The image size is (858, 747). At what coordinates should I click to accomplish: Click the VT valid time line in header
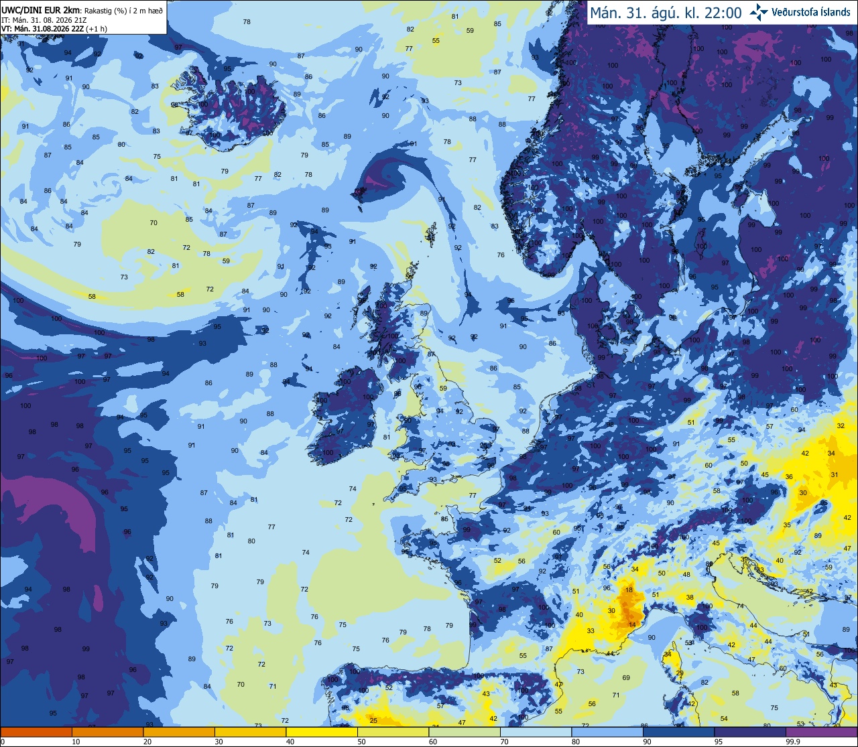point(57,28)
